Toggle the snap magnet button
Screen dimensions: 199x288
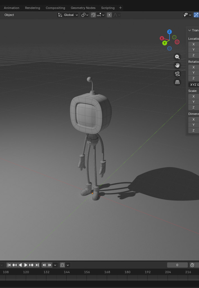93,15
